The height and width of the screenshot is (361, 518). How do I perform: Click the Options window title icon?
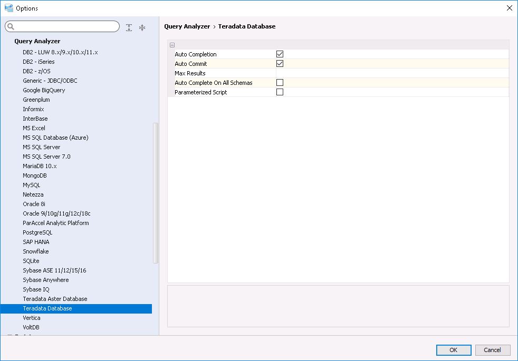8,8
